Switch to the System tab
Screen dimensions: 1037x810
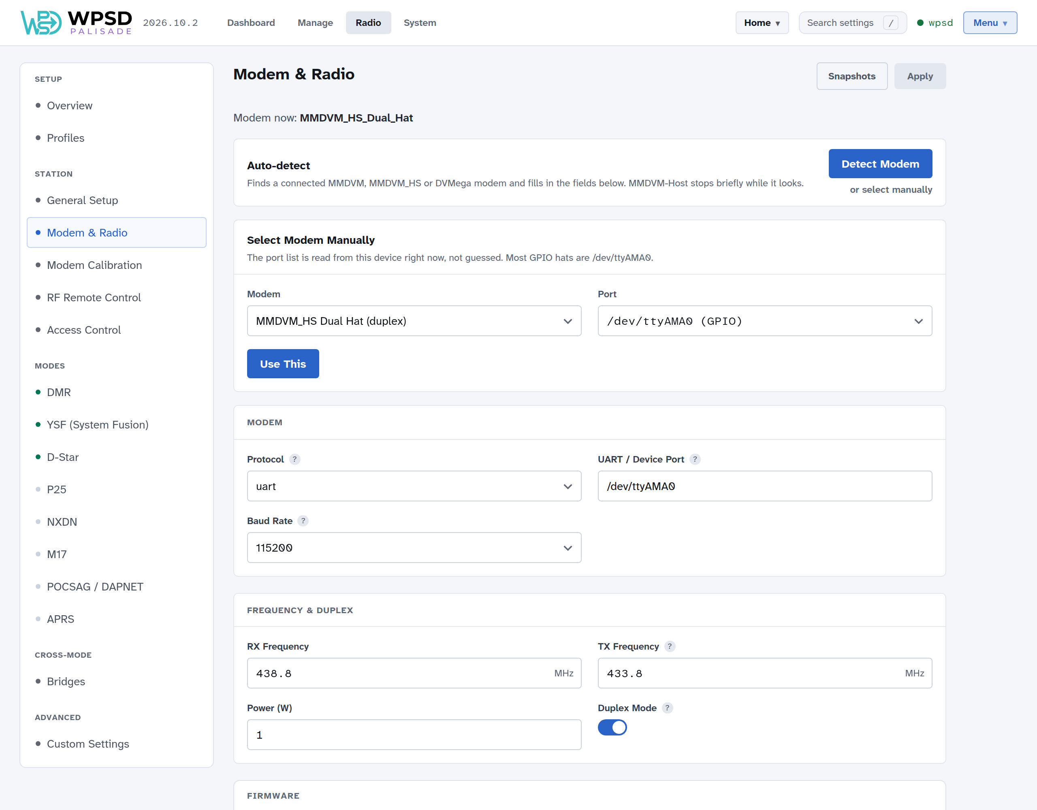[420, 23]
